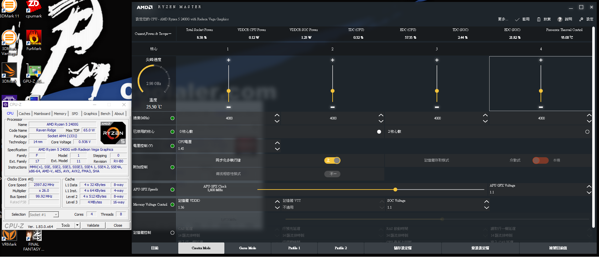Click the plus icon above core 4 slider

coord(541,60)
